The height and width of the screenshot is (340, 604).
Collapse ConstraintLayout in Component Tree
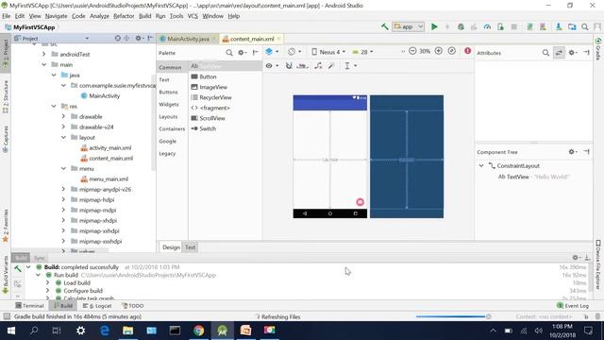(x=481, y=166)
